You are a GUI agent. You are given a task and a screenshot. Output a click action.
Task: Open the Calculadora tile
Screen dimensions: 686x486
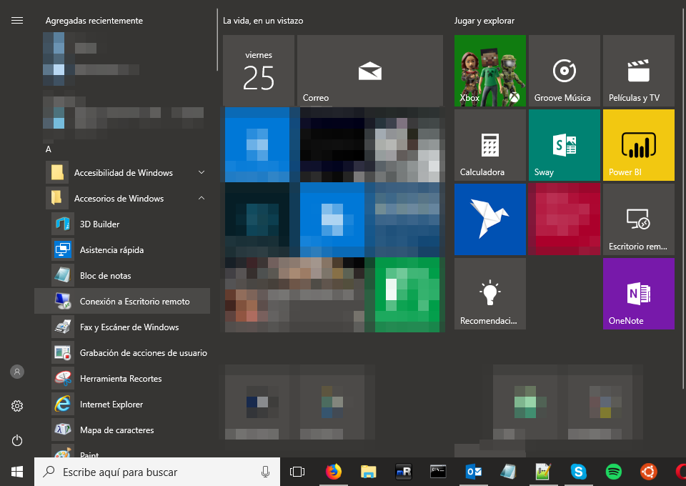490,145
